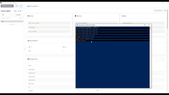Click PowerShell scrollbar down arrow
Image resolution: width=169 pixels, height=95 pixels.
[150, 87]
